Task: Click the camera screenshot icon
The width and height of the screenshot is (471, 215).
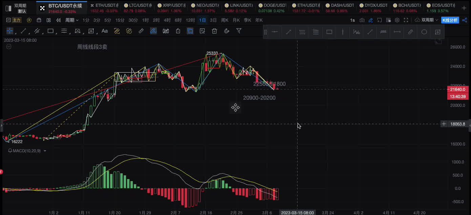Action: tap(362, 20)
